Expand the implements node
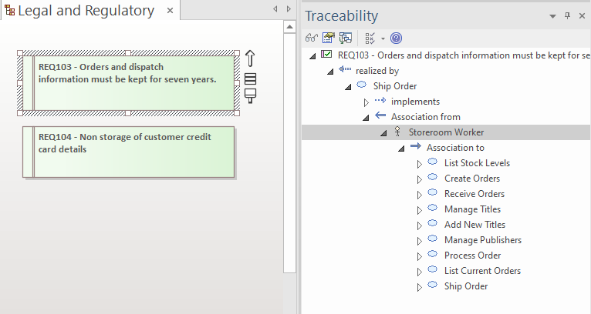 (366, 102)
